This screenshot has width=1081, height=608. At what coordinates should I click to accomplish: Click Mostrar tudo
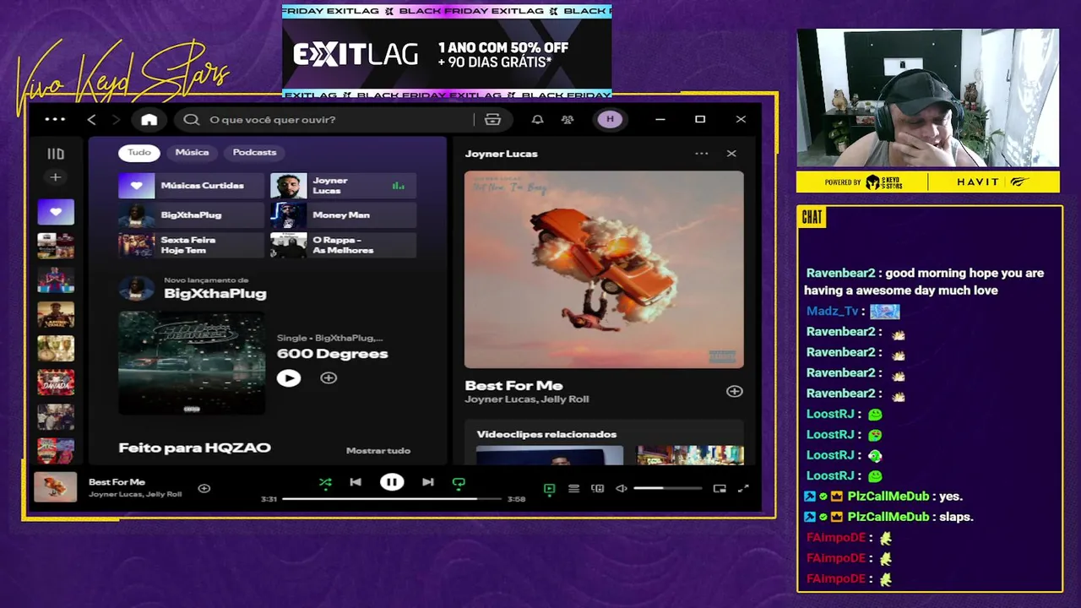(x=378, y=451)
